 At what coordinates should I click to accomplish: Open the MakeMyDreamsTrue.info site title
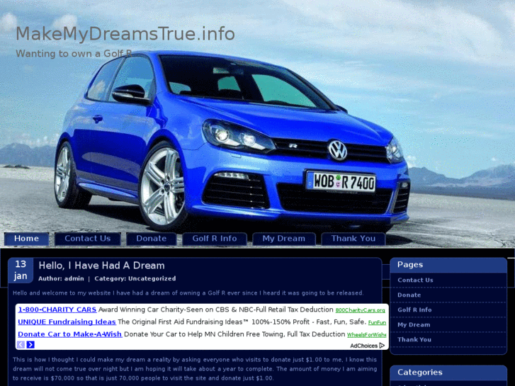click(125, 34)
